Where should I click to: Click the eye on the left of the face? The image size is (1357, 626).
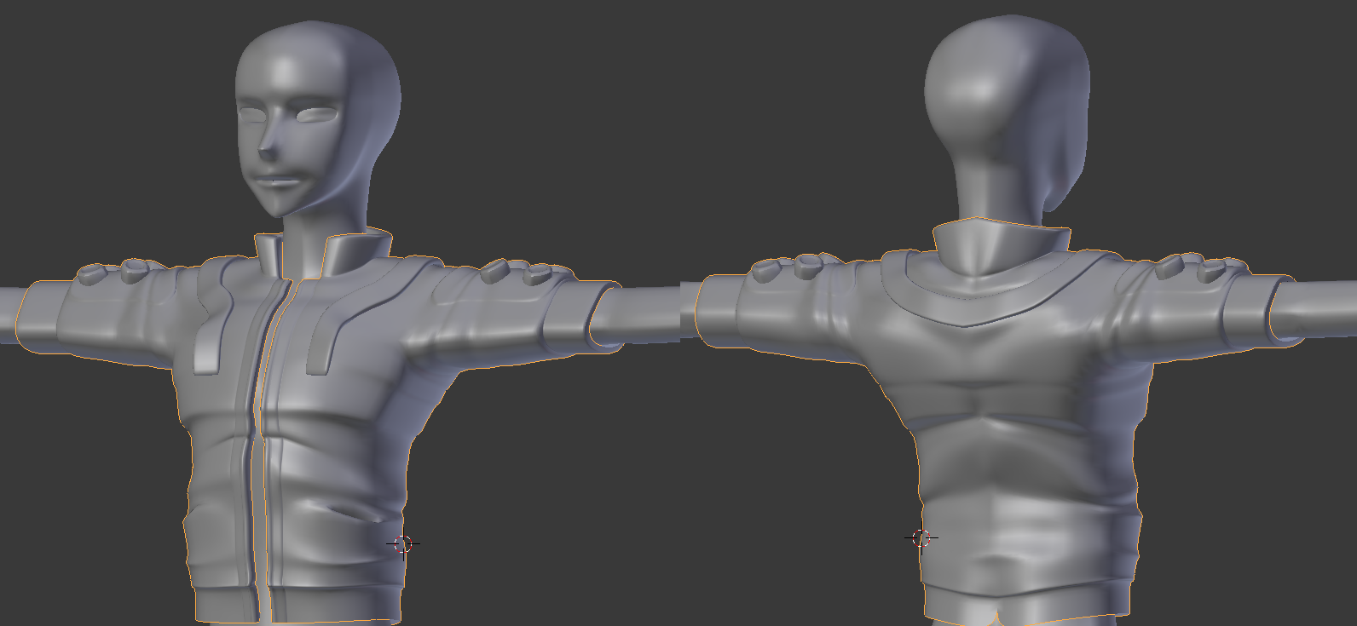(252, 113)
